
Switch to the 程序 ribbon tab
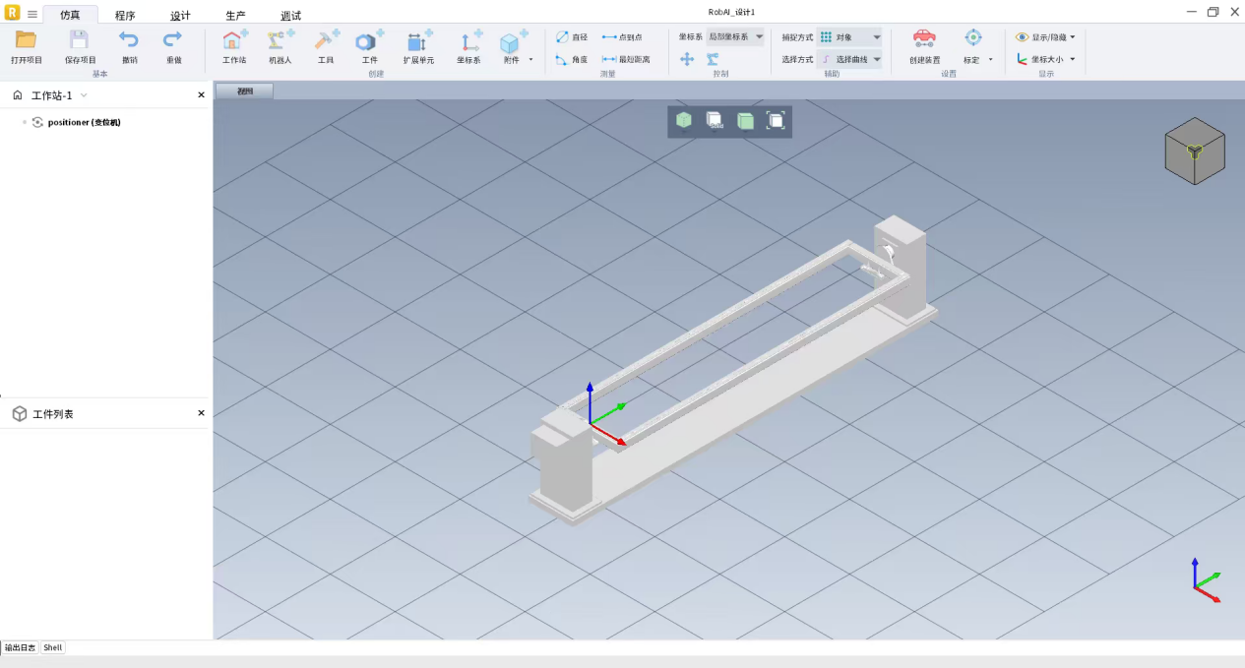click(x=125, y=16)
